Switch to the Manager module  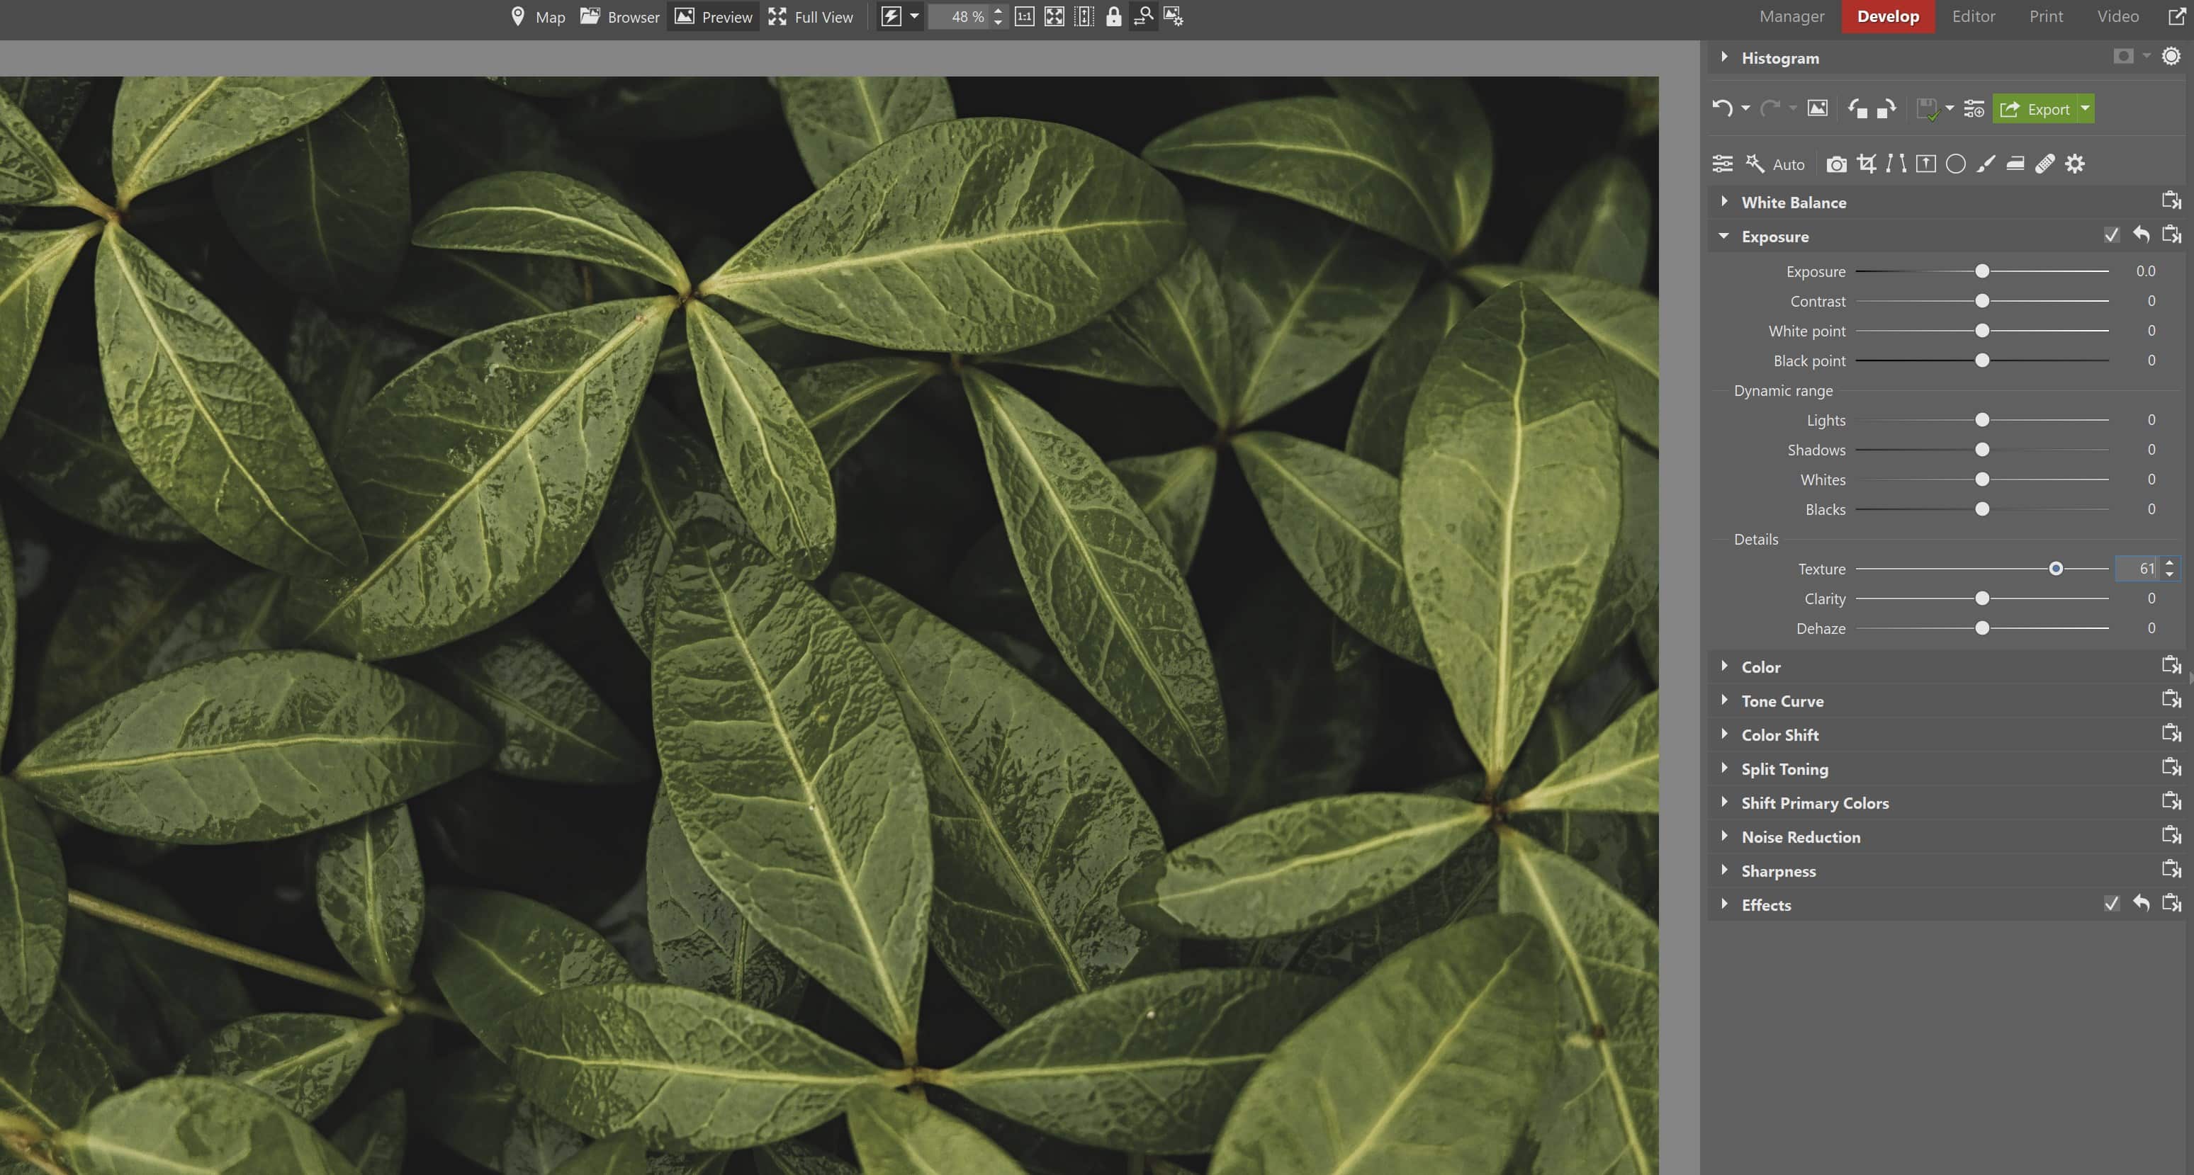(1792, 16)
